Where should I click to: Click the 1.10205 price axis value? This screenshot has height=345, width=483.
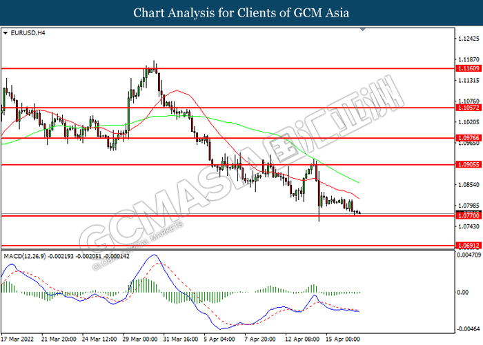[x=469, y=122]
